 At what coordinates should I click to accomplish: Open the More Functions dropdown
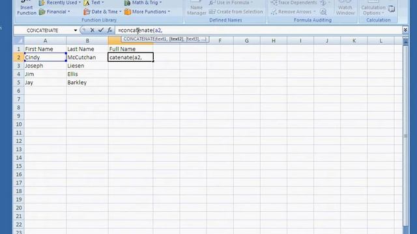[x=147, y=12]
